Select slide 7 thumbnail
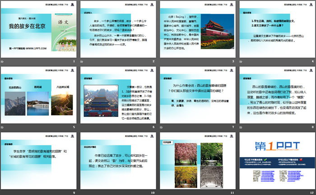 coord(198,95)
